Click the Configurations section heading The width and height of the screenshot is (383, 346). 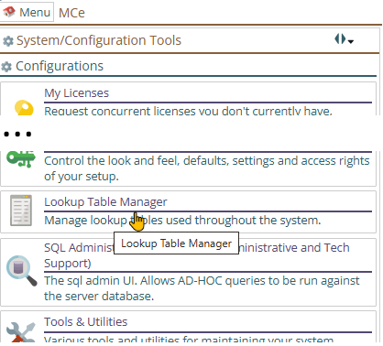60,66
